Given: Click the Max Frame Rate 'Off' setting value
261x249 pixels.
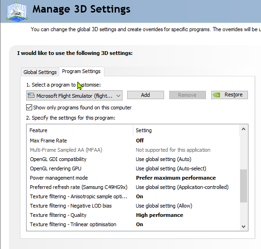Looking at the screenshot, I should (140, 141).
